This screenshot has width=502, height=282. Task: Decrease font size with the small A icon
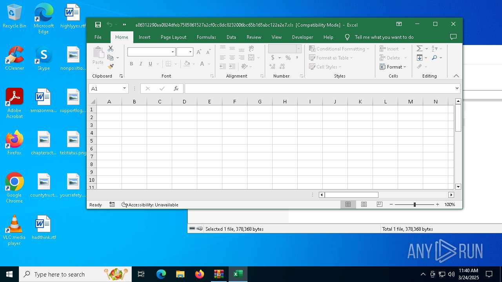(x=208, y=52)
